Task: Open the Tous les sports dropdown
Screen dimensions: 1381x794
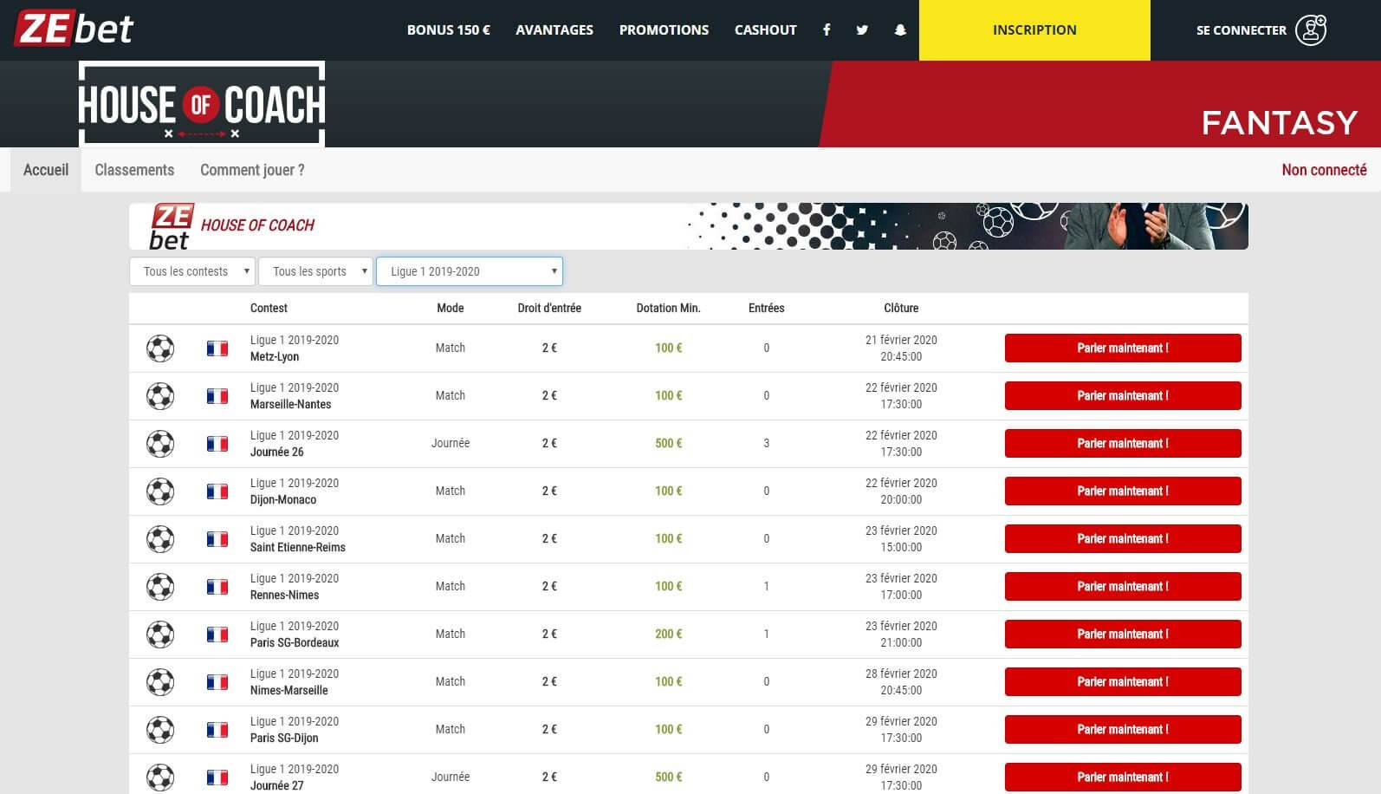Action: pos(316,271)
